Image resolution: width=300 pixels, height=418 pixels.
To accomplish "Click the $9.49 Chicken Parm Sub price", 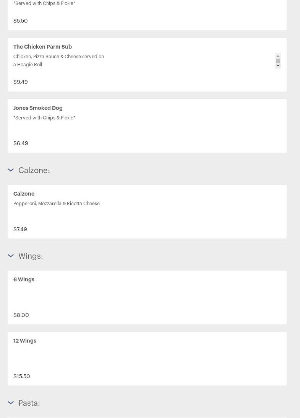I will coord(21,82).
